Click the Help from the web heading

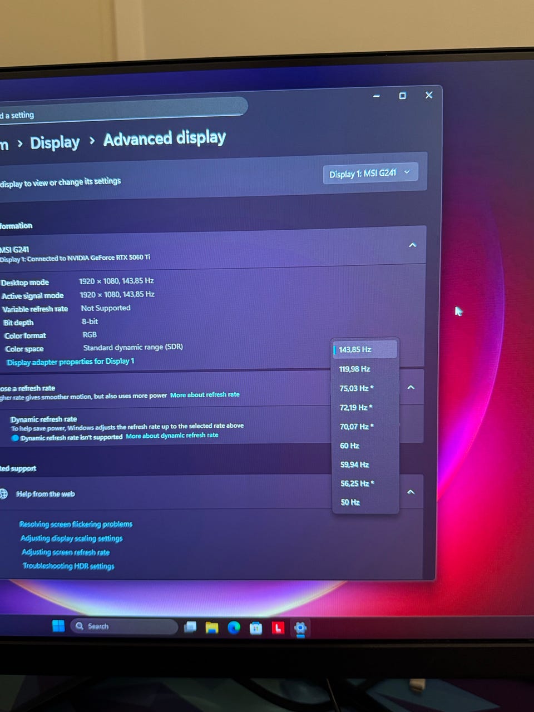tap(45, 494)
